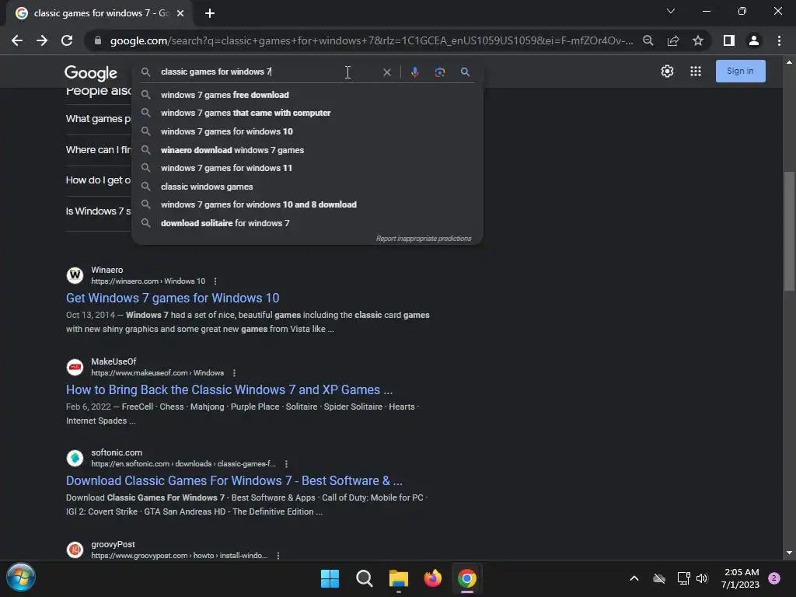Open the notification badge showing 2
Viewport: 796px width, 597px height.
coord(774,578)
